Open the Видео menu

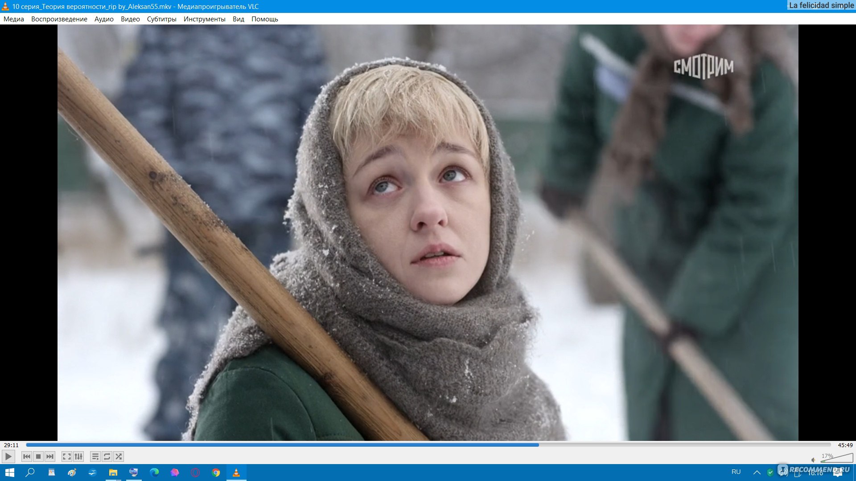[130, 19]
